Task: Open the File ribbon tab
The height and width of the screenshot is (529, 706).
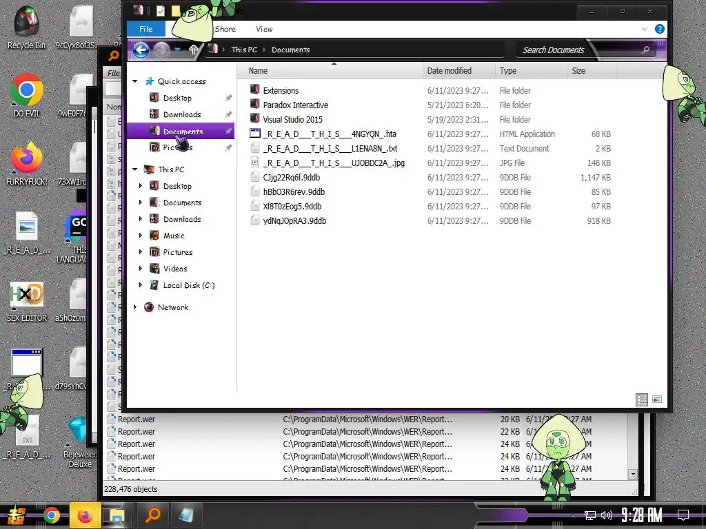Action: [146, 29]
